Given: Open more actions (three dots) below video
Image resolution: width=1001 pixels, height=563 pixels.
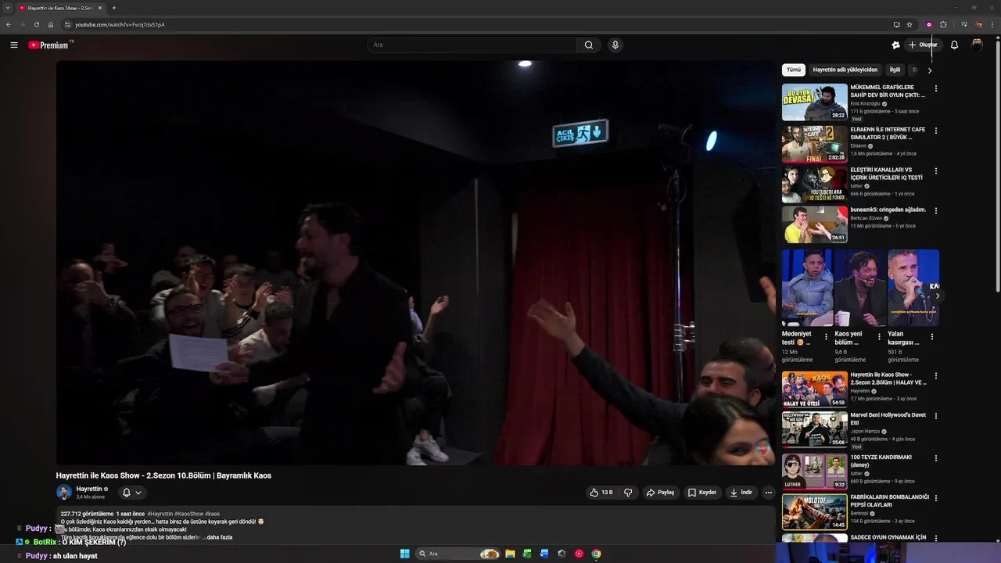Looking at the screenshot, I should coord(769,493).
